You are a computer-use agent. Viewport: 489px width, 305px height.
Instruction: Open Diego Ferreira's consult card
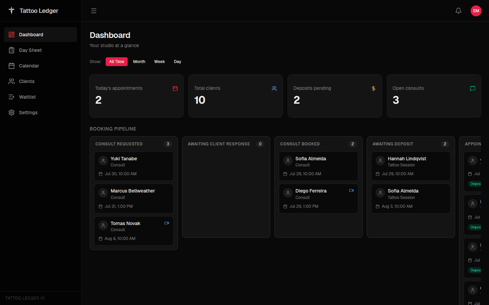pyautogui.click(x=319, y=199)
